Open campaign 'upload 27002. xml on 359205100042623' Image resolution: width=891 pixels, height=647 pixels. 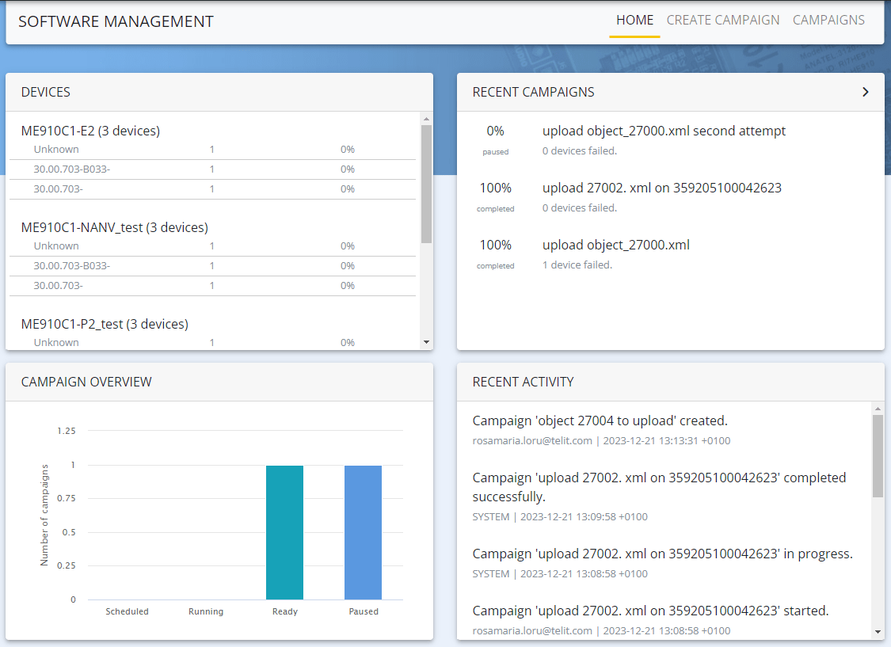point(662,188)
